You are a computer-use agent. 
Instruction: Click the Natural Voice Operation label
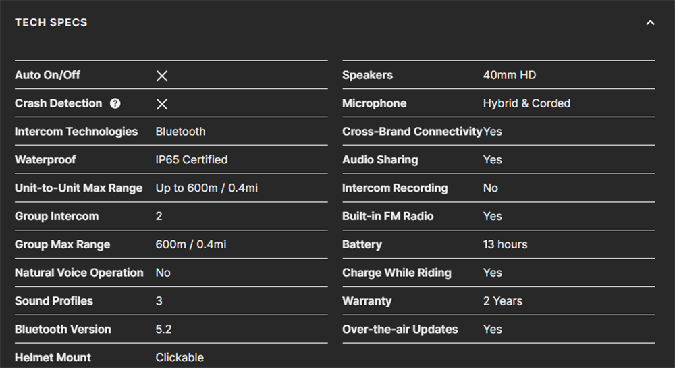coord(79,273)
